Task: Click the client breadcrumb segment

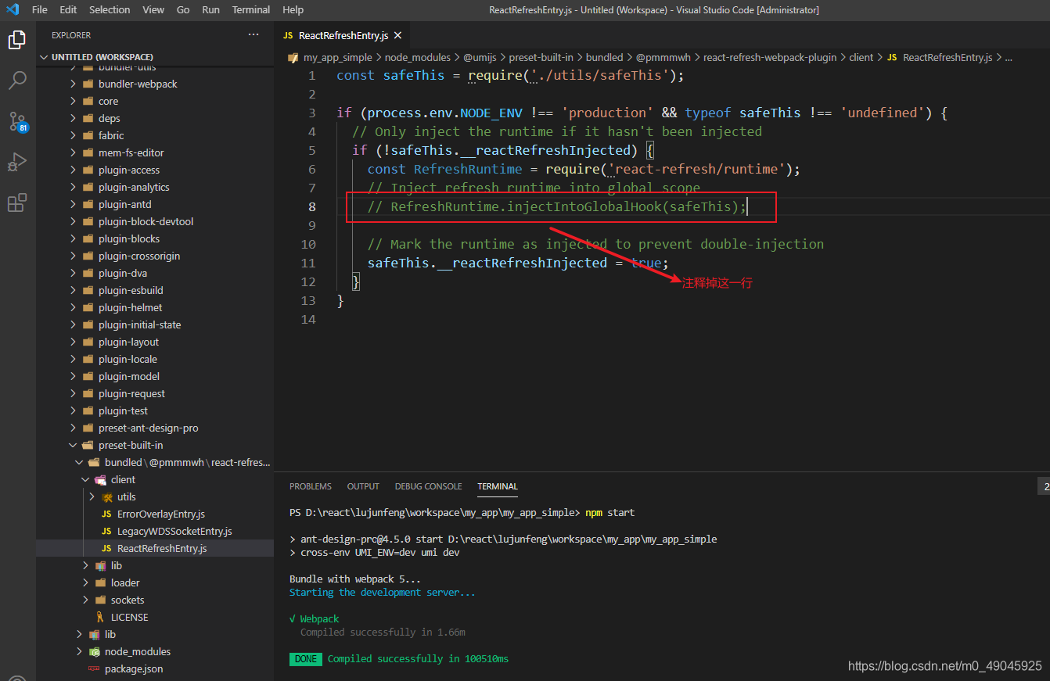Action: (861, 57)
